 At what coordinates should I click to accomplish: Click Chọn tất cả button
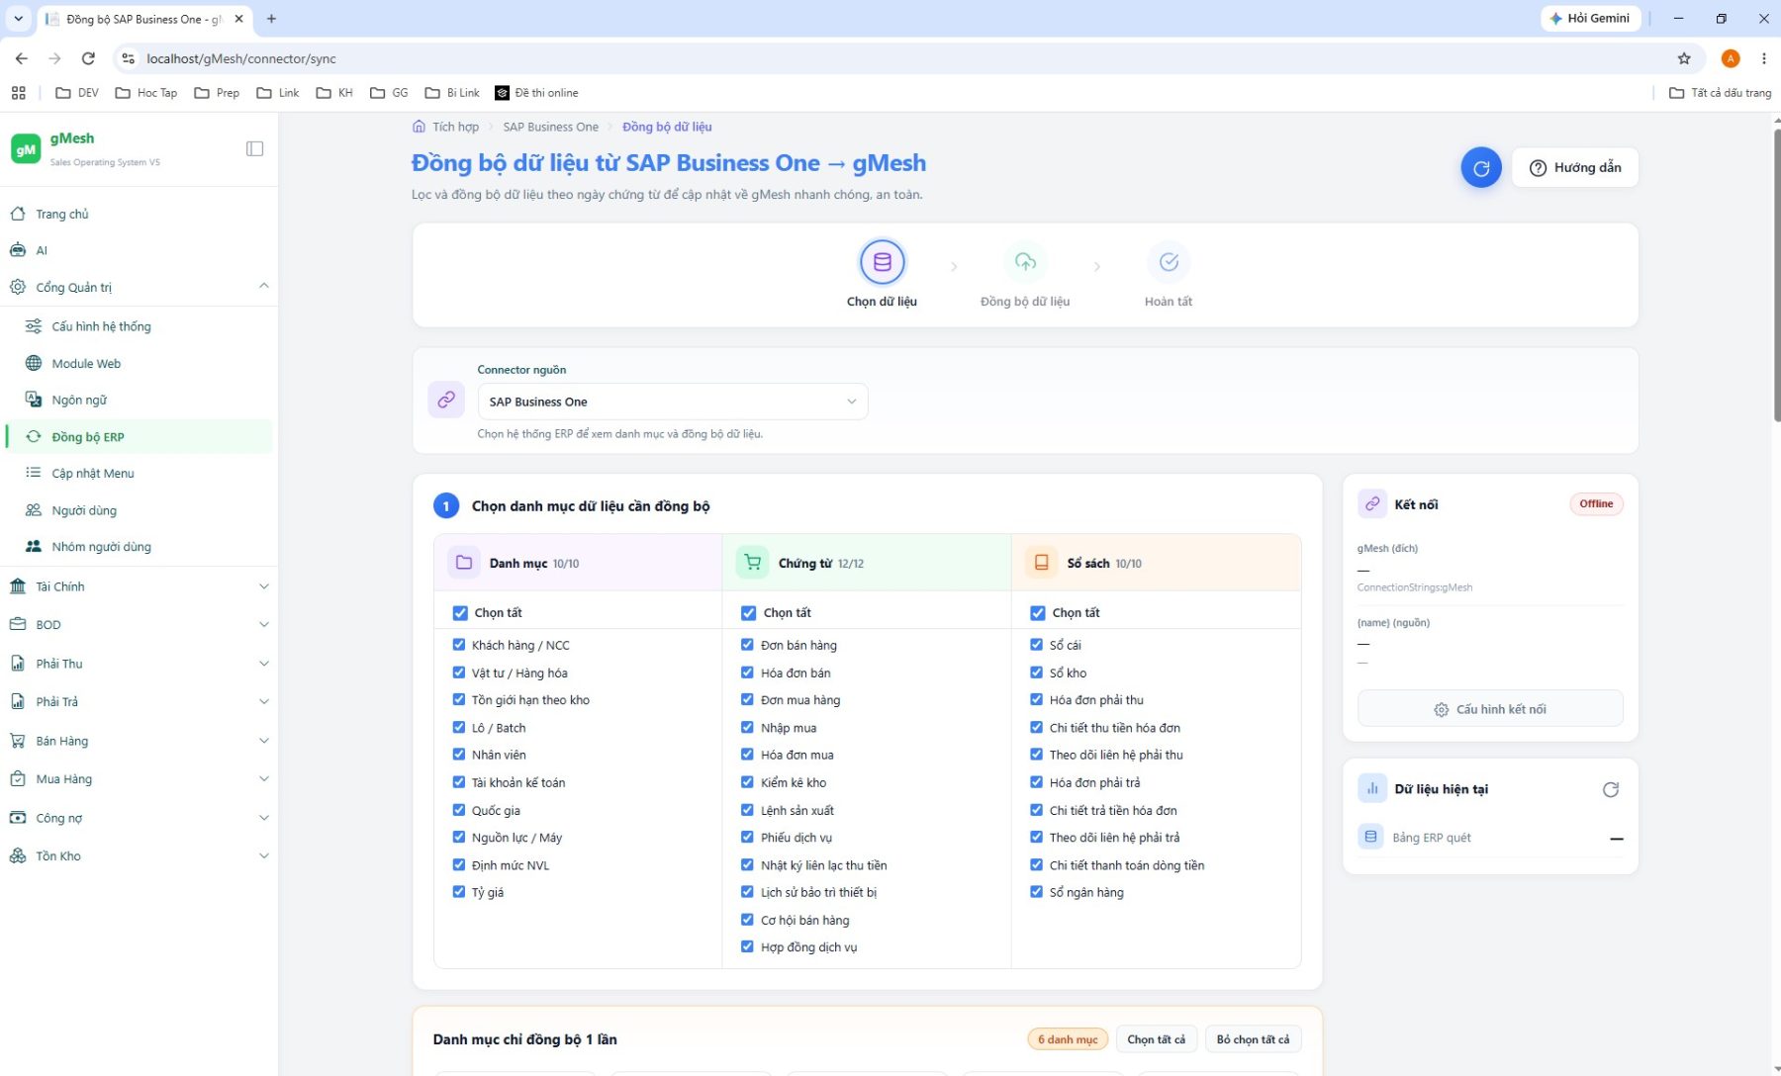(1156, 1039)
